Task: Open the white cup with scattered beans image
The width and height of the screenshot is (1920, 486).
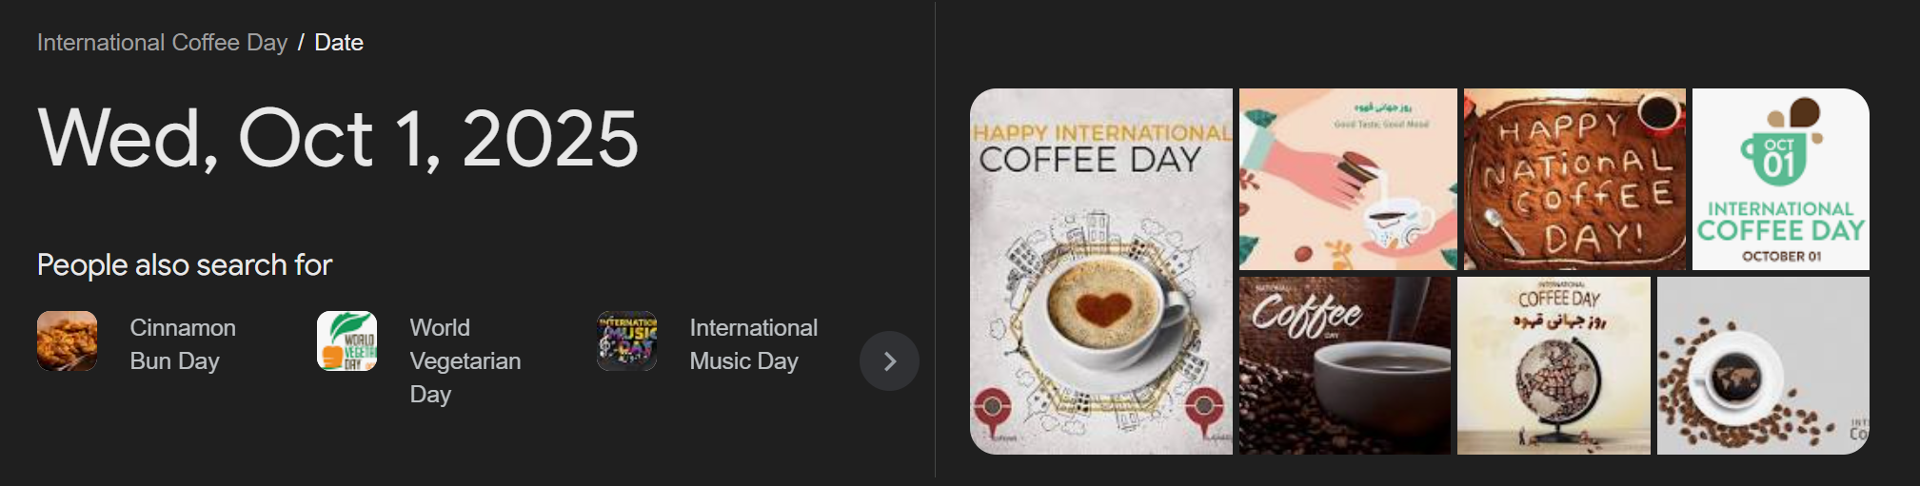Action: pyautogui.click(x=1763, y=365)
